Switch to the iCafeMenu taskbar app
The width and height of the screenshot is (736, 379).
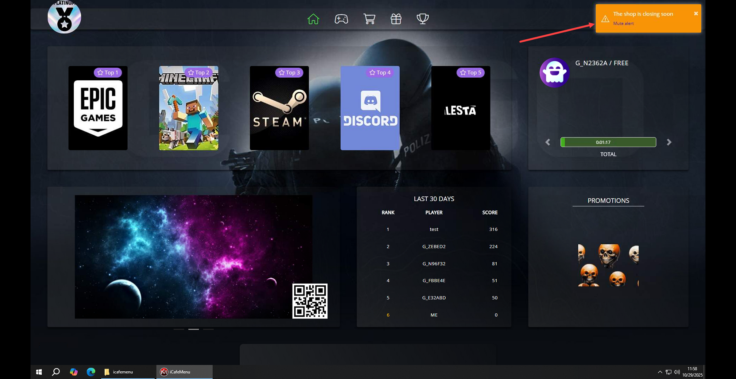pyautogui.click(x=184, y=372)
